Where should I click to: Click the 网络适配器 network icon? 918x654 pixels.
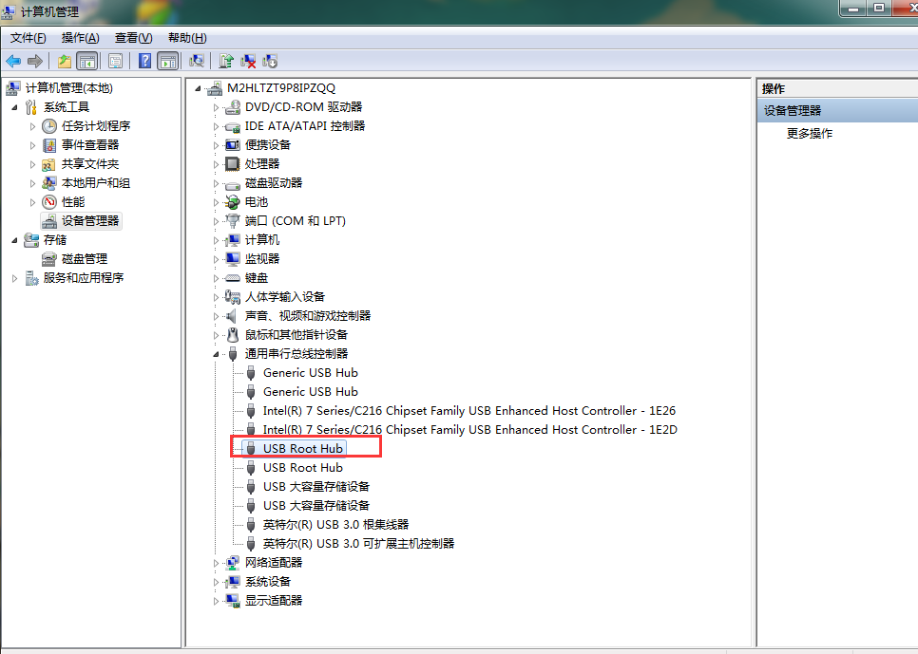pos(233,563)
